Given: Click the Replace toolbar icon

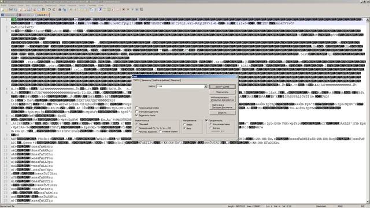Looking at the screenshot, I should 64,9.
